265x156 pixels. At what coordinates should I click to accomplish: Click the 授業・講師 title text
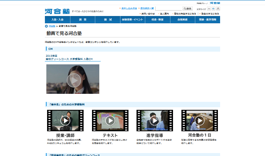(x=65, y=135)
